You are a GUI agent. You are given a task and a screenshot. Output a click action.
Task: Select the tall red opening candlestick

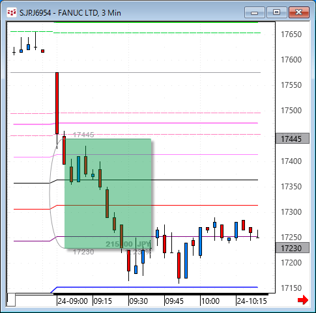click(57, 103)
